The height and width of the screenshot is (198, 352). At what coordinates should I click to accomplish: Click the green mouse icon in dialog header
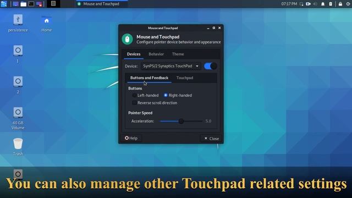(127, 39)
